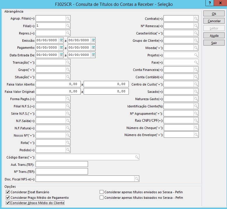The height and width of the screenshot is (209, 227).
Task: Open search lookup for Forma Pagto. field
Action: (68, 99)
